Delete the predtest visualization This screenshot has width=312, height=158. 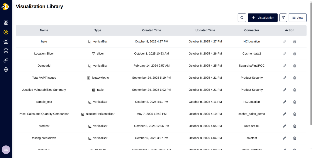(x=295, y=126)
